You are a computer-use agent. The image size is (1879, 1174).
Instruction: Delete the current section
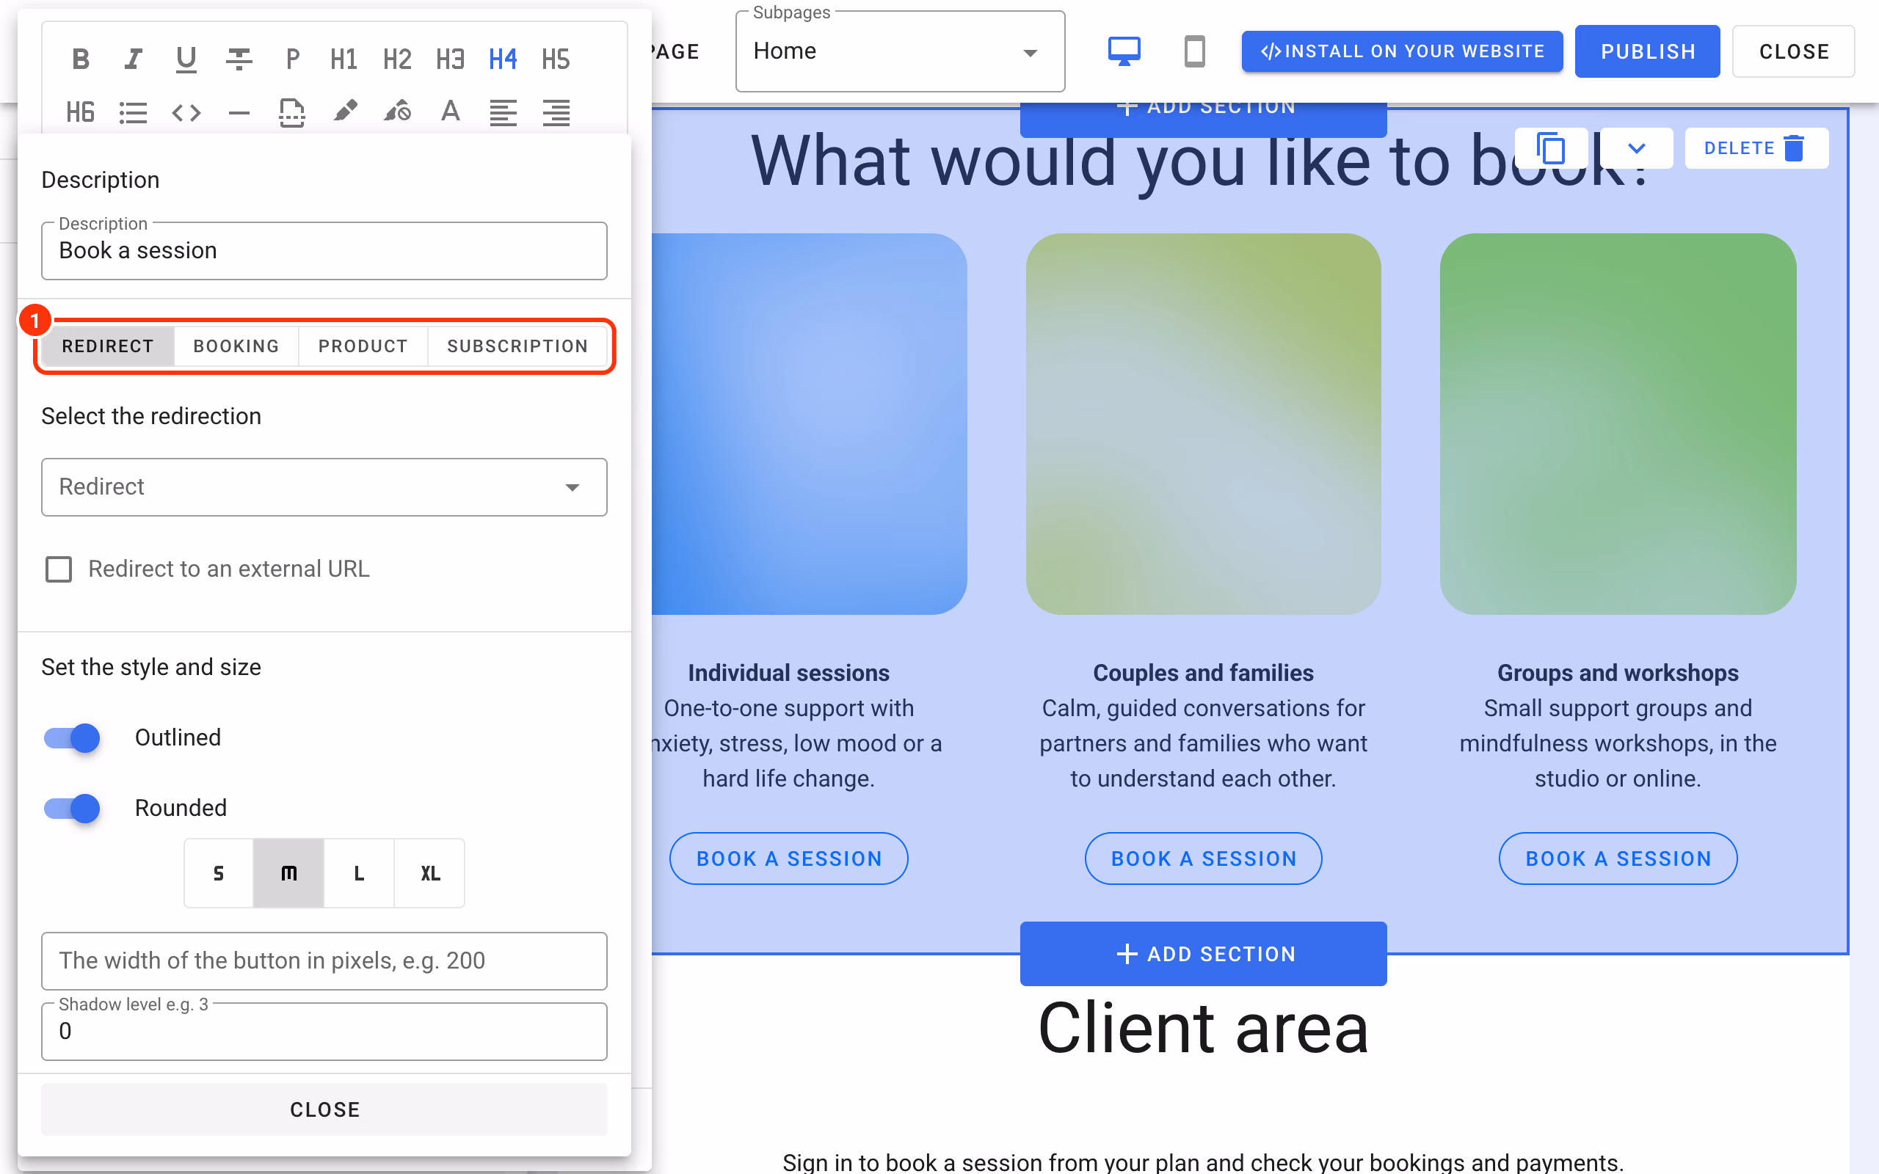1756,147
